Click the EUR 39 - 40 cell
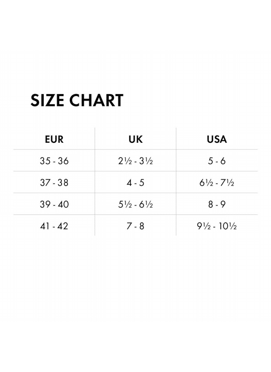Viewport: 271px width, 372px height. click(x=54, y=204)
